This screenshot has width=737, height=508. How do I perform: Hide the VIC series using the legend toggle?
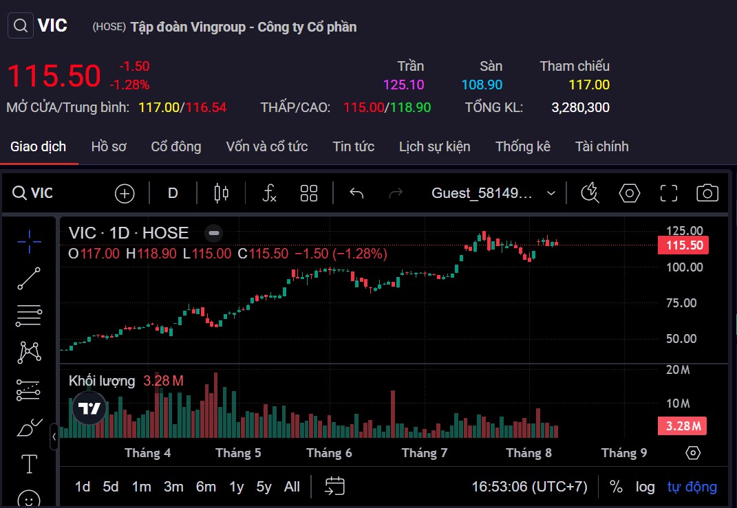213,233
